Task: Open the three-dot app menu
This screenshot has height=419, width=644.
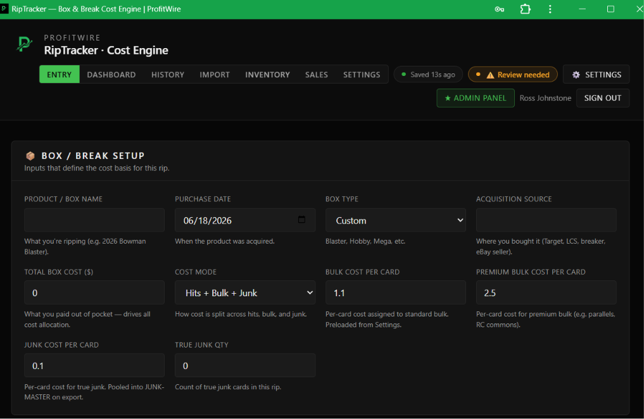Action: click(550, 9)
